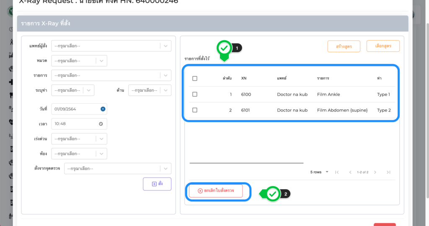Jump to the last page of the table

click(388, 172)
